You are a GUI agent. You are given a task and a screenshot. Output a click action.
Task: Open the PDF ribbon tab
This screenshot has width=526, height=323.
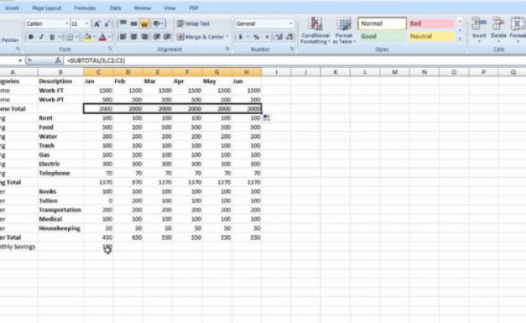[193, 8]
